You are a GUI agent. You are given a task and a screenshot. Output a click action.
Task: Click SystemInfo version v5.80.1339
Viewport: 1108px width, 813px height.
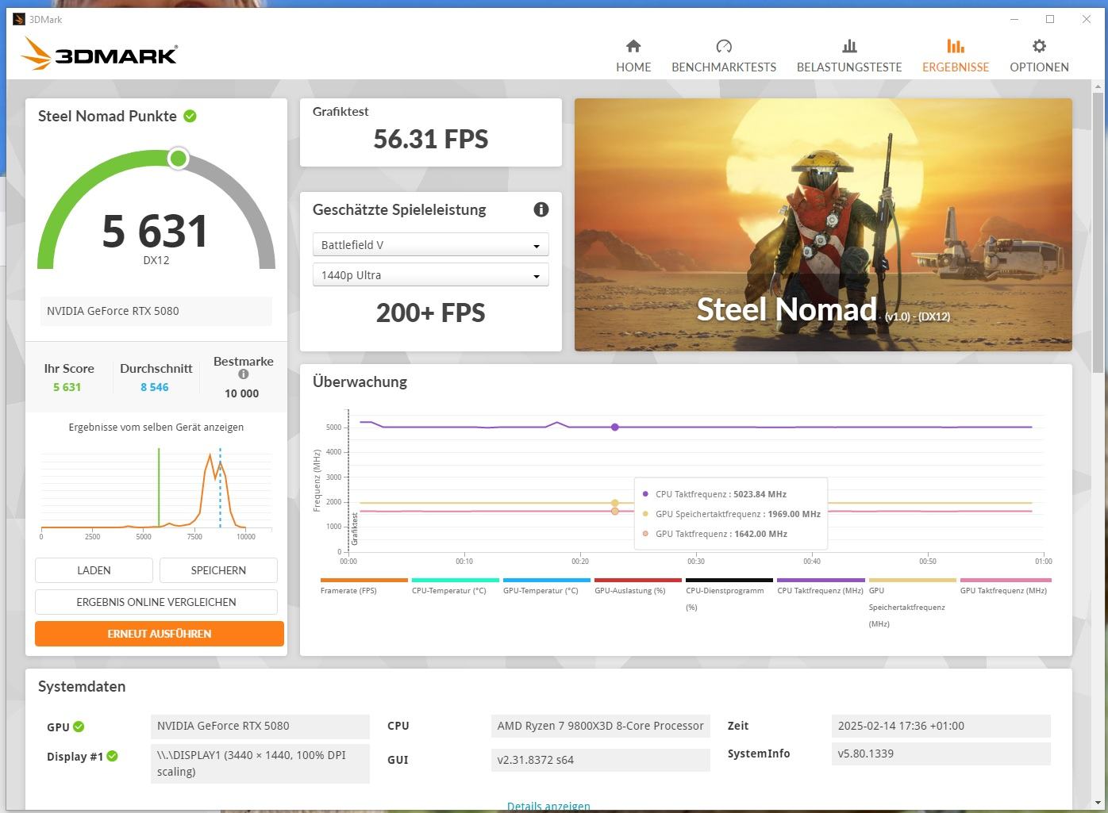[941, 754]
